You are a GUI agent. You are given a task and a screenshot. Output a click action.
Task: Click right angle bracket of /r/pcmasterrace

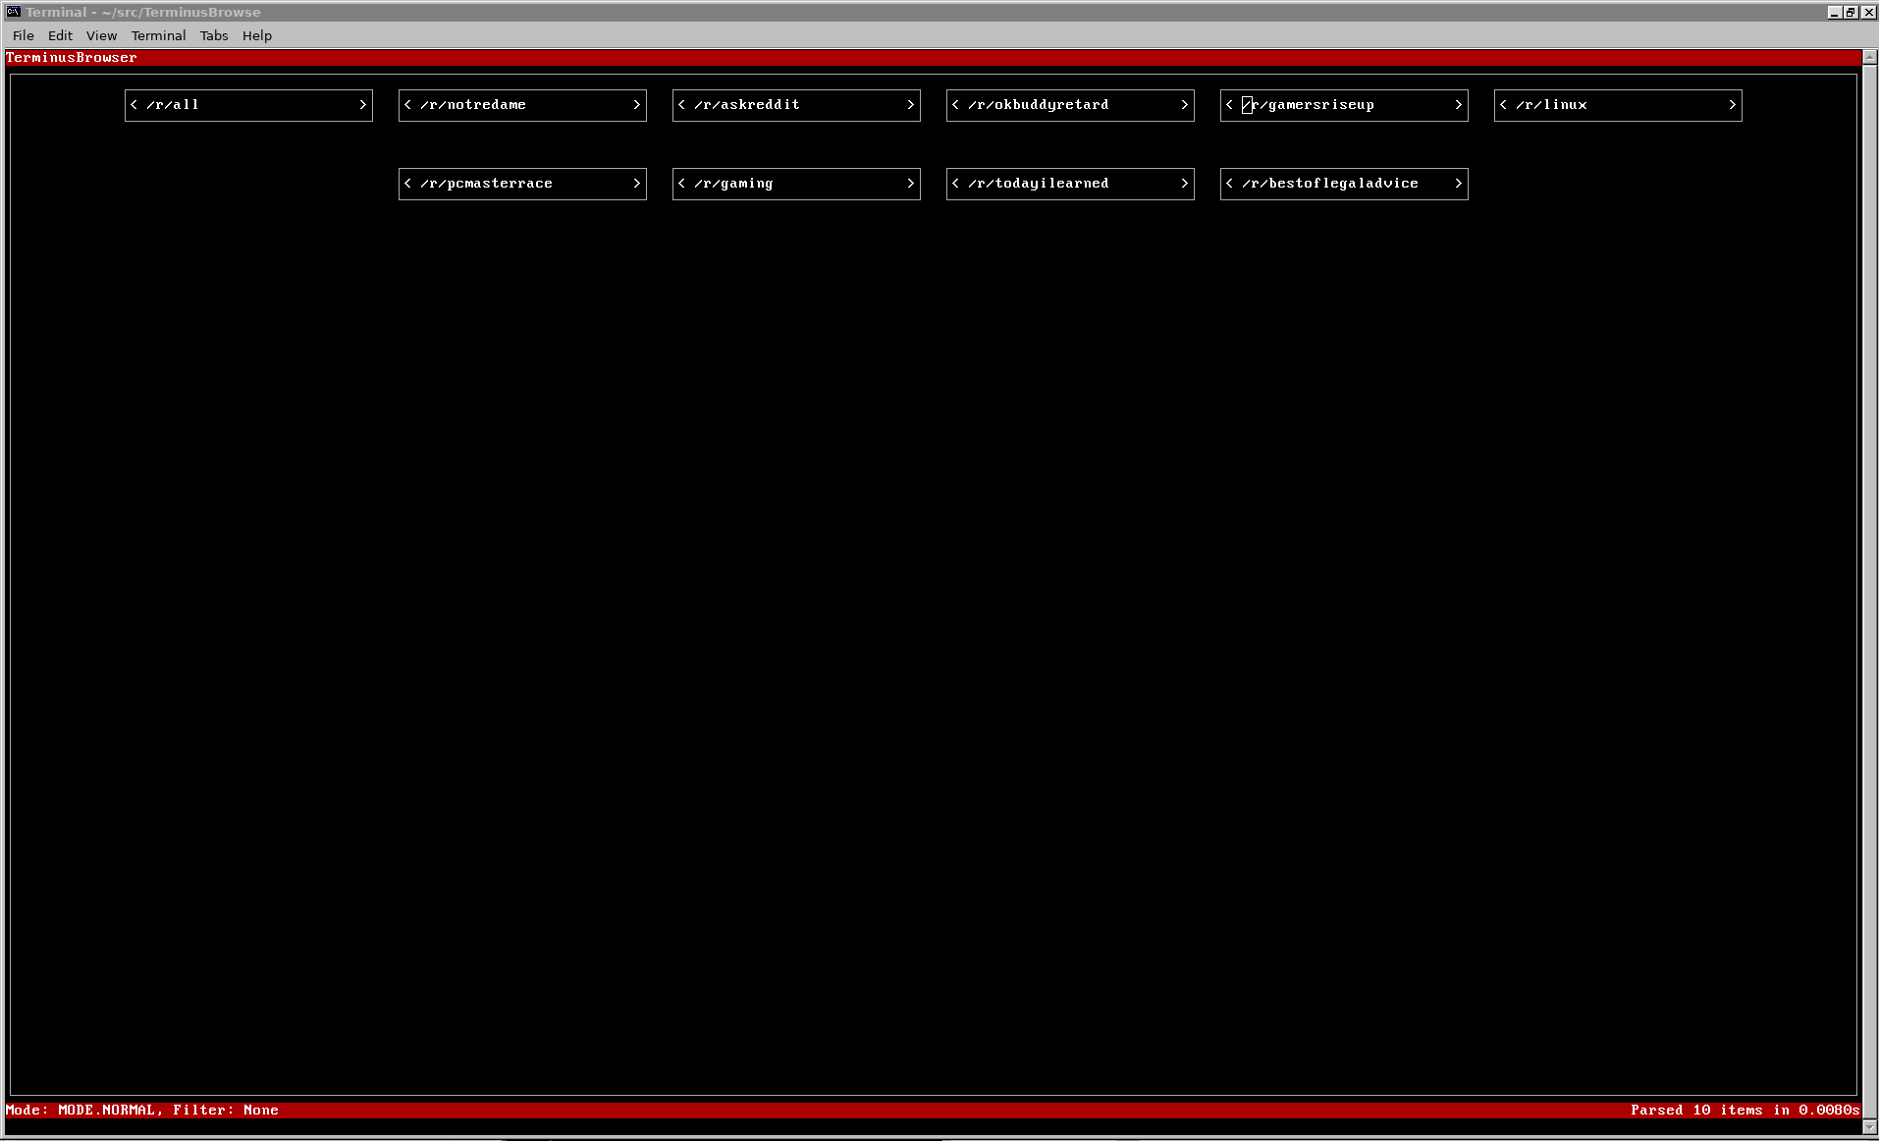(636, 184)
